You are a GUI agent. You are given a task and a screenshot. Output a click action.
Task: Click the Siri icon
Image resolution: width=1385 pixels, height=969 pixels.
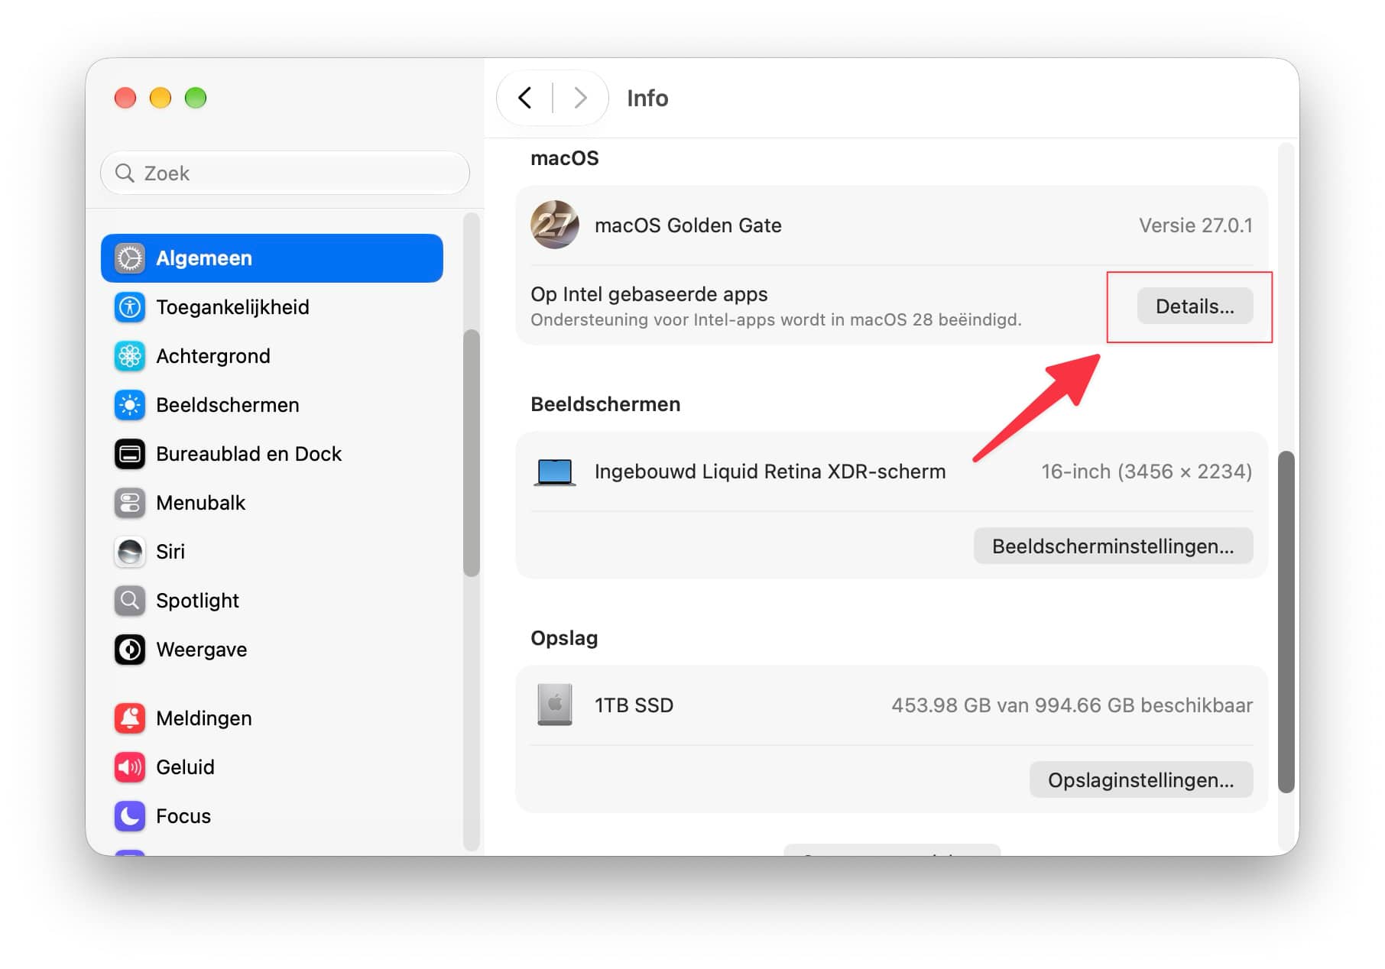pyautogui.click(x=130, y=552)
